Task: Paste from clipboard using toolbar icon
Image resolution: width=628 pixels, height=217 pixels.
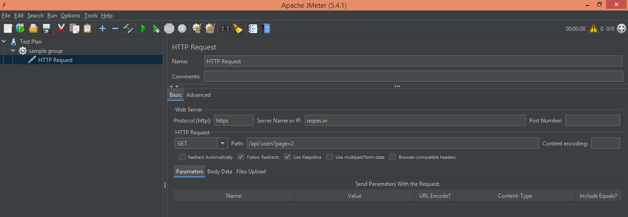Action: pos(87,28)
